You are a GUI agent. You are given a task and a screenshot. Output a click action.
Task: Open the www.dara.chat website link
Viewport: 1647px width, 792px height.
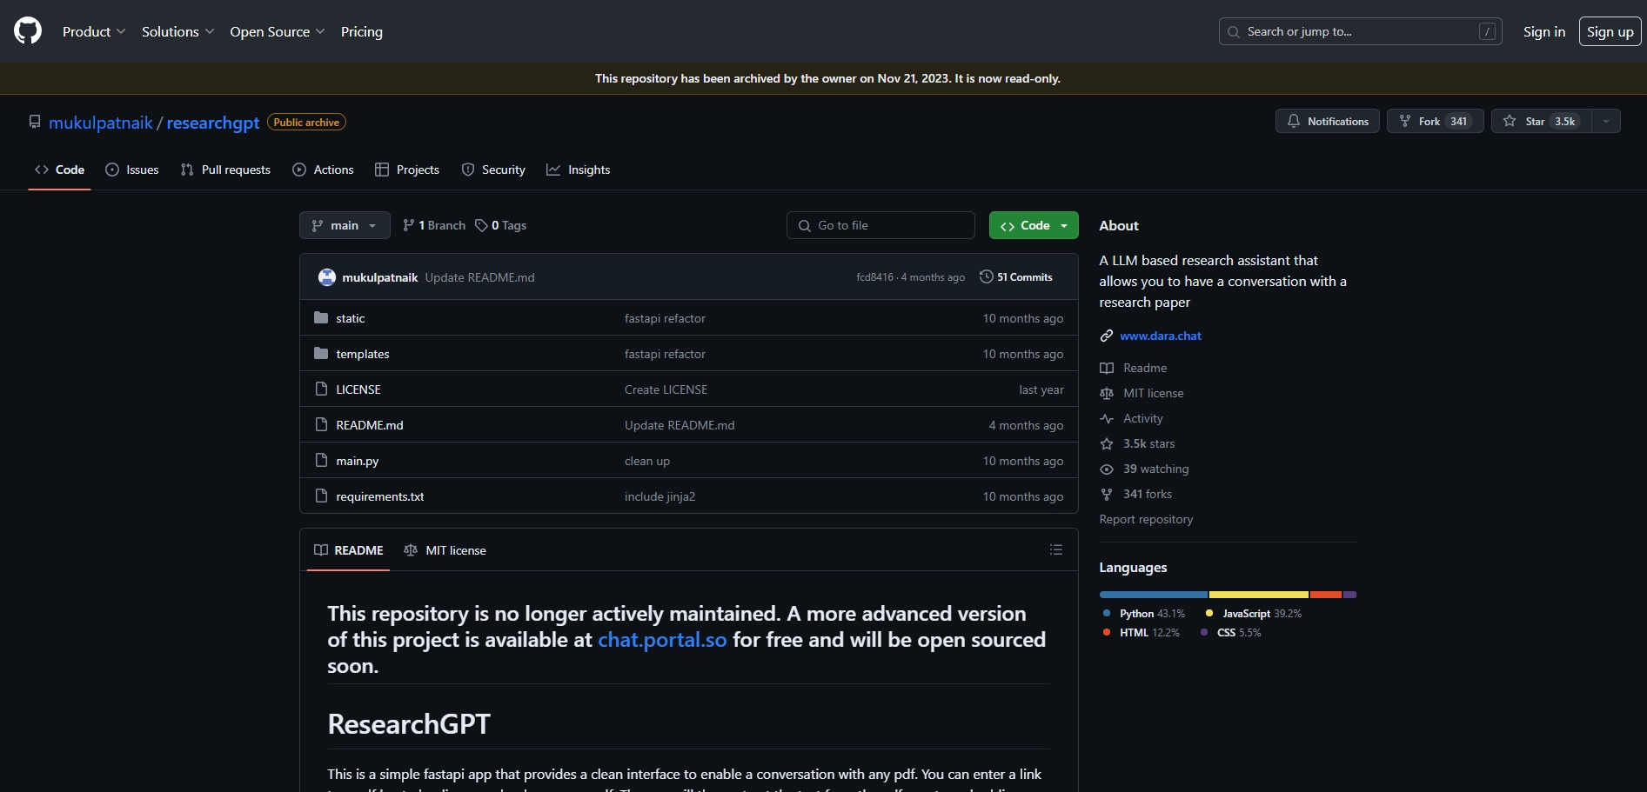(1161, 336)
